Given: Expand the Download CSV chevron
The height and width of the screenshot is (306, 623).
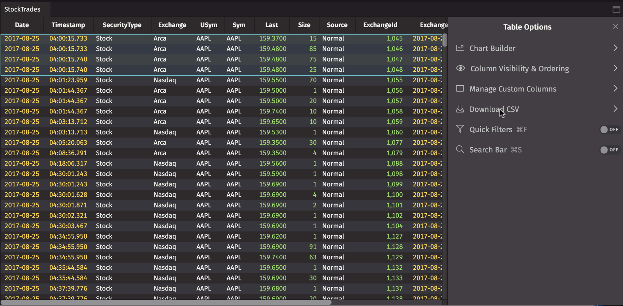Looking at the screenshot, I should pos(615,109).
